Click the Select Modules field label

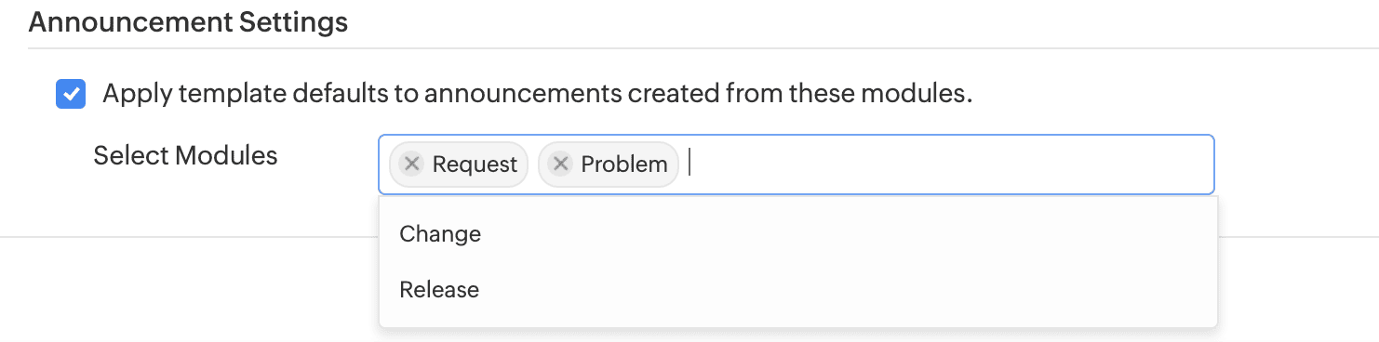(185, 155)
